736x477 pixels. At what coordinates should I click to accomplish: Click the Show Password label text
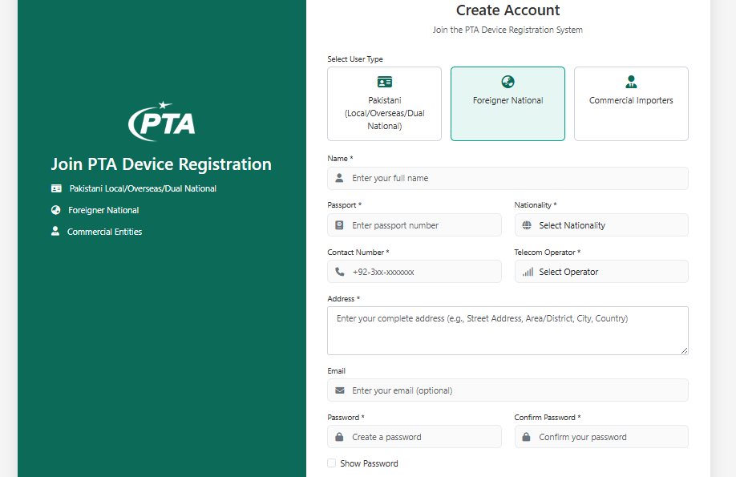369,463
